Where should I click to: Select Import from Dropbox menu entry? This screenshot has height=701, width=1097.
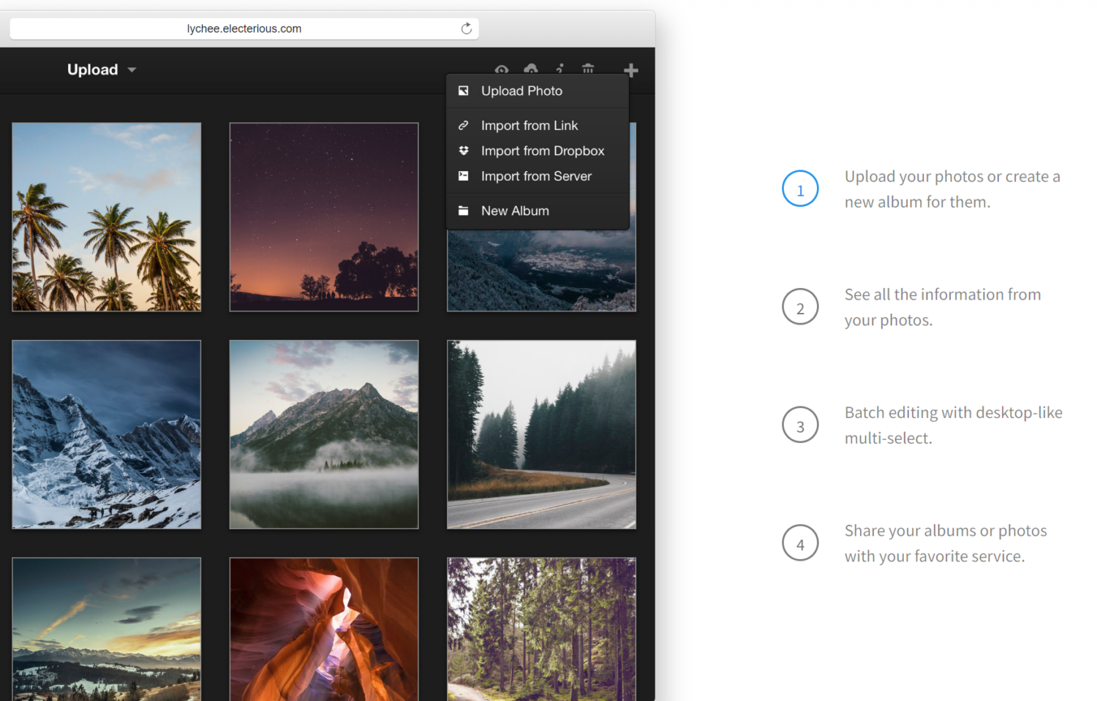pyautogui.click(x=538, y=151)
